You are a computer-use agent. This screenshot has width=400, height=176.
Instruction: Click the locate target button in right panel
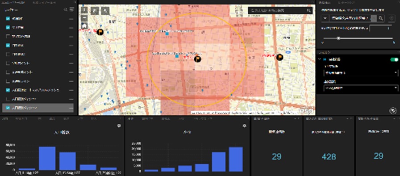[392, 18]
